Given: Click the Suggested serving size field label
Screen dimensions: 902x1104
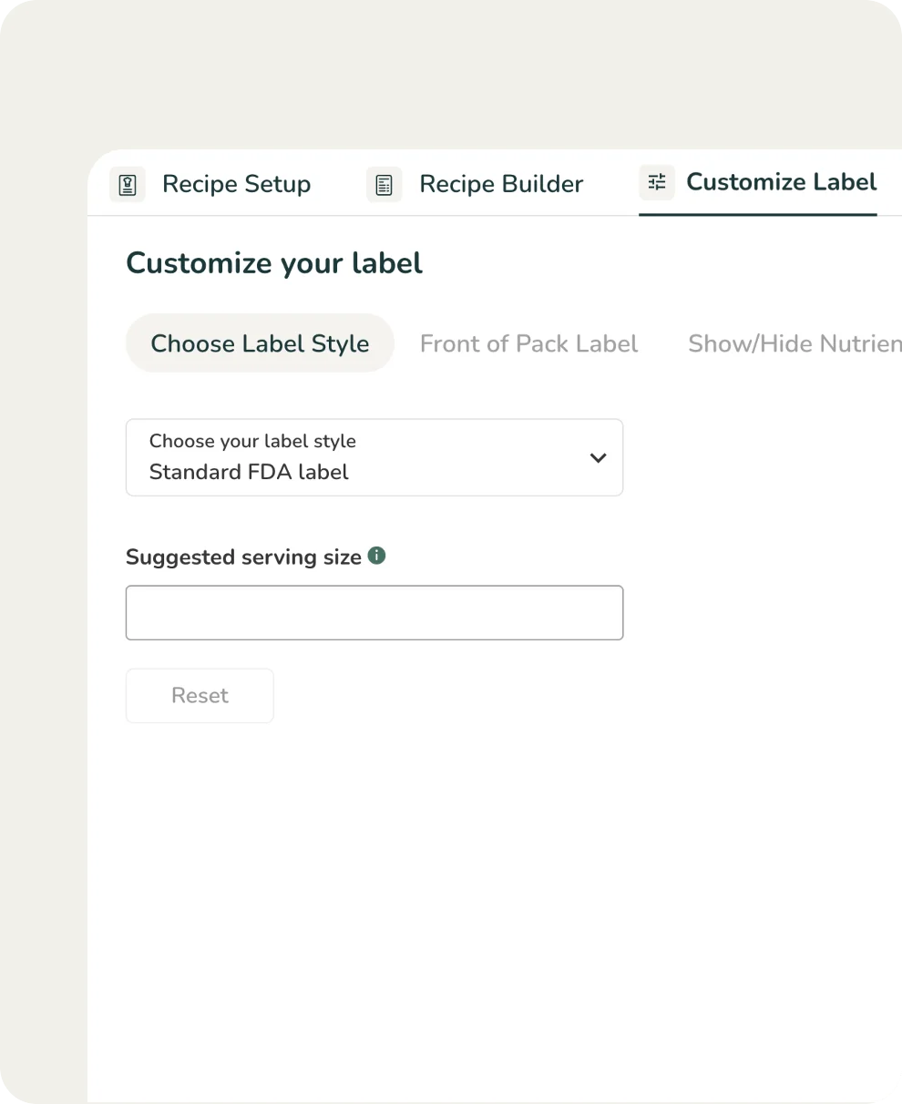Looking at the screenshot, I should point(243,557).
